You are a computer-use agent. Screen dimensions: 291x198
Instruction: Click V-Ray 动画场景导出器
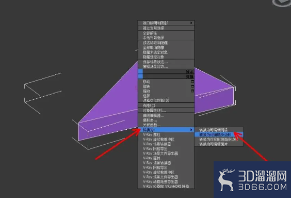point(166,181)
